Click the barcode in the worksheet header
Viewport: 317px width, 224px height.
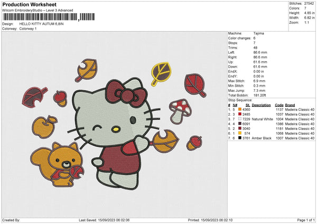click(49, 17)
